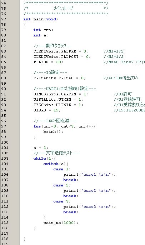
Task: Click the //19:115200 baud comment
Action: [x=129, y=110]
